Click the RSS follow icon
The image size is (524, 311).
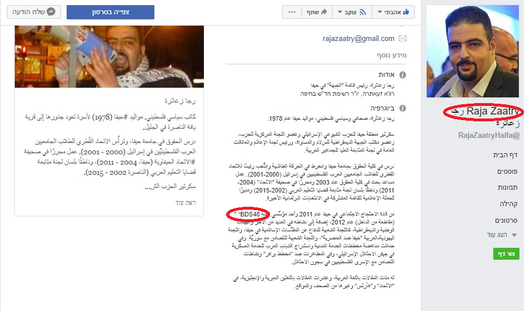pos(363,12)
